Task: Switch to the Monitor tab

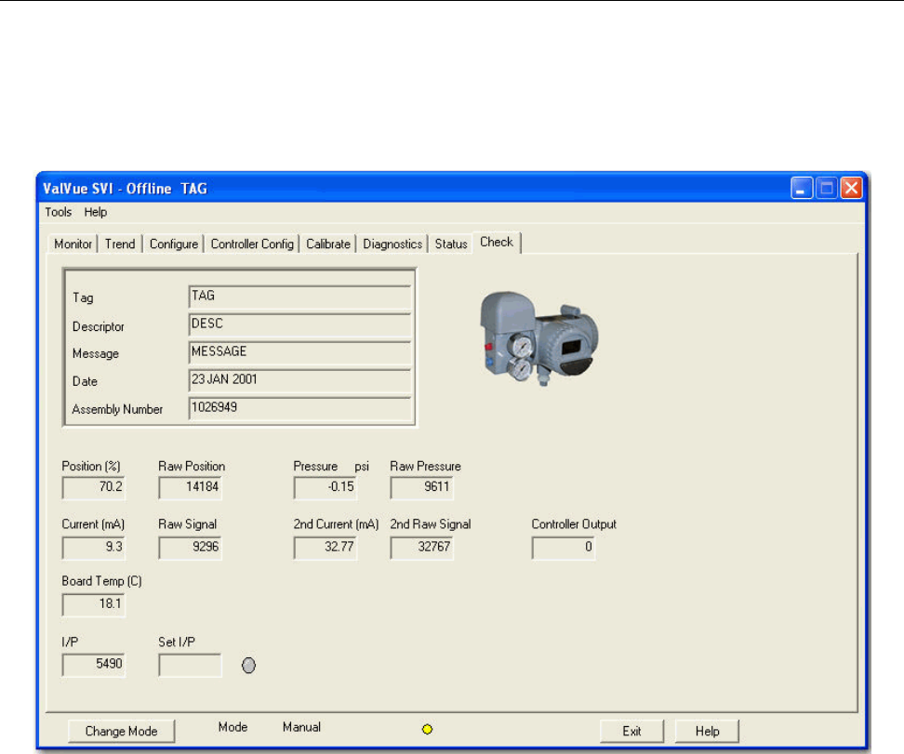Action: 73,244
